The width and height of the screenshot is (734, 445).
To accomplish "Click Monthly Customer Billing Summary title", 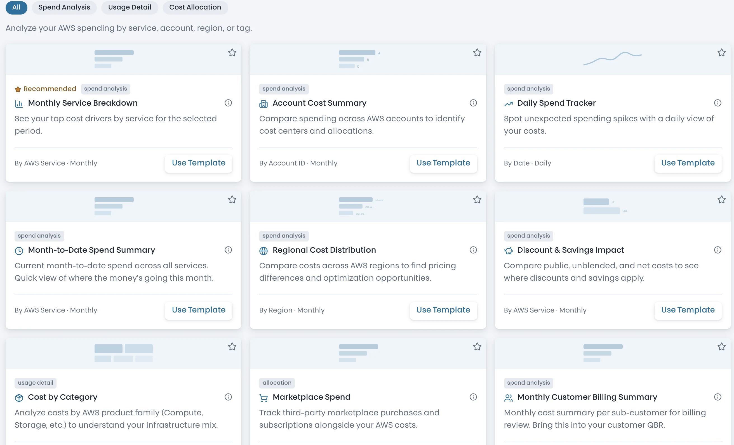I will coord(587,397).
